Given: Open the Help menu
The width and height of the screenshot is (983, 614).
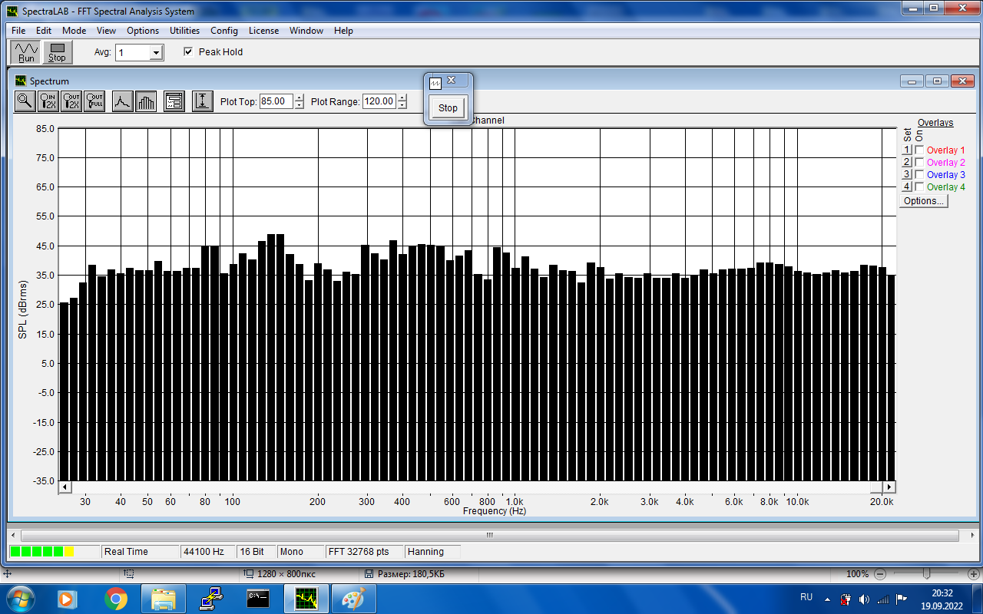Looking at the screenshot, I should coord(343,31).
